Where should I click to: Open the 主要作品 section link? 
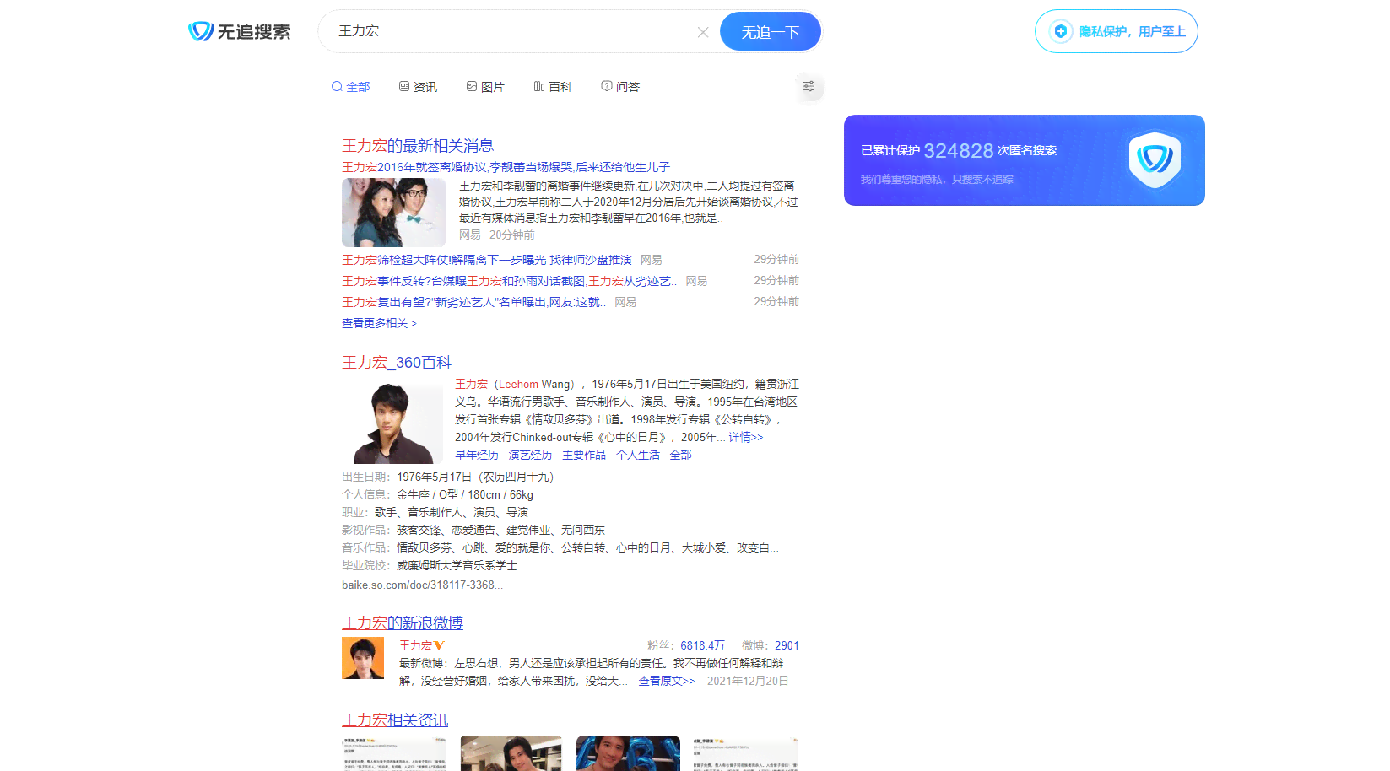coord(584,455)
